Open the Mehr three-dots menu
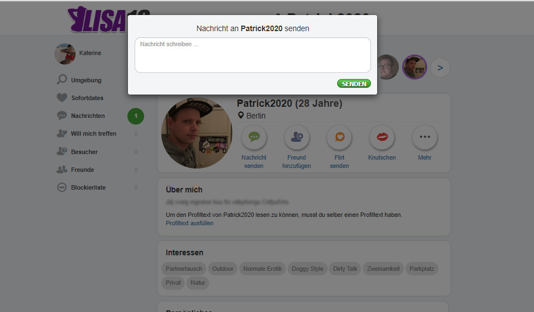Screen dimensions: 534x312 (424, 137)
